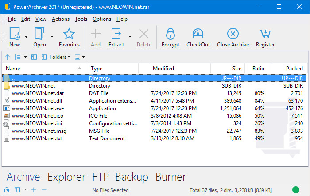Click the Open archive toolbar icon
The image size is (310, 196).
pos(39,34)
